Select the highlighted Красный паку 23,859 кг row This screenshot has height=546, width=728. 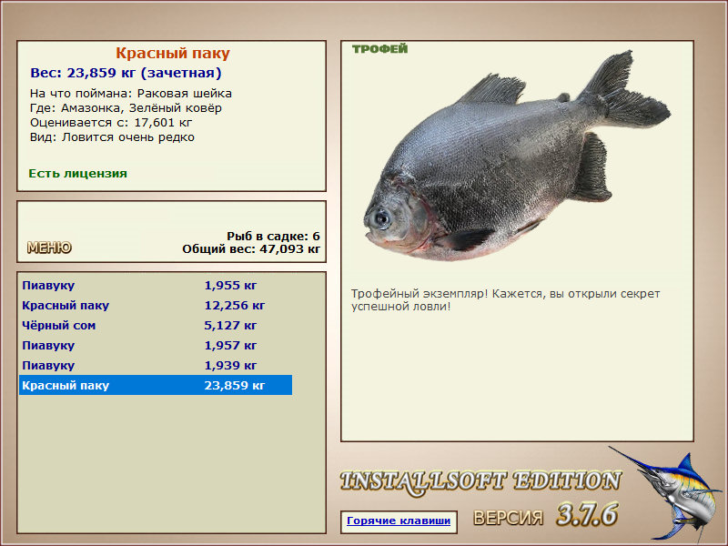156,385
